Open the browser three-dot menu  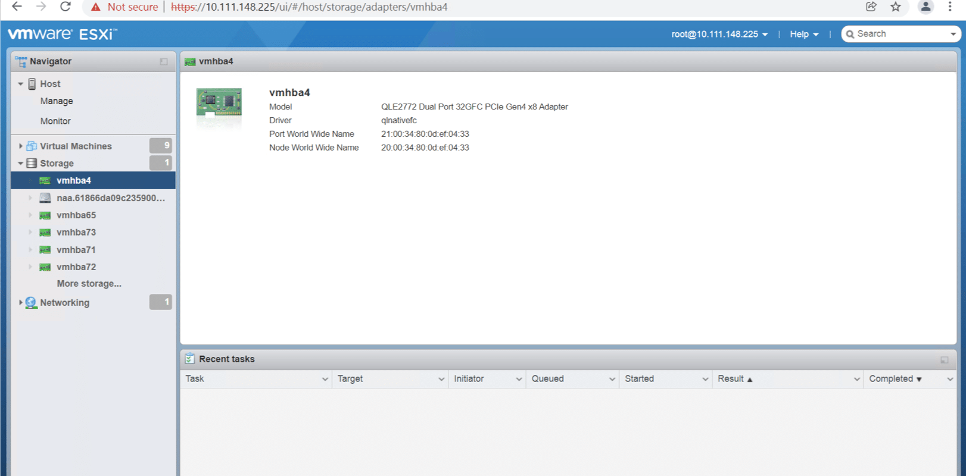click(x=950, y=7)
